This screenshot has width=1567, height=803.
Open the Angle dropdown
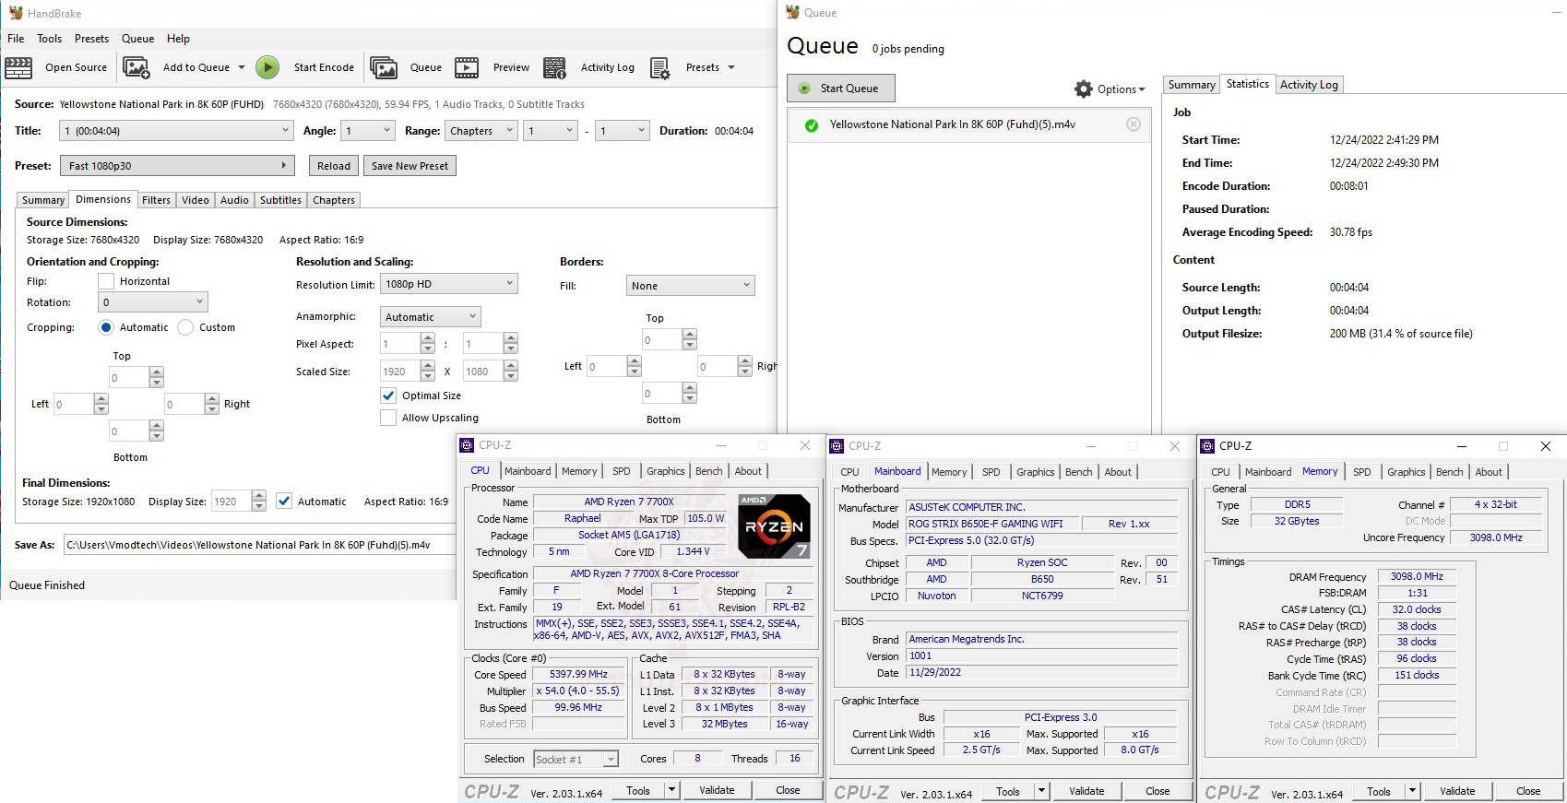(368, 131)
